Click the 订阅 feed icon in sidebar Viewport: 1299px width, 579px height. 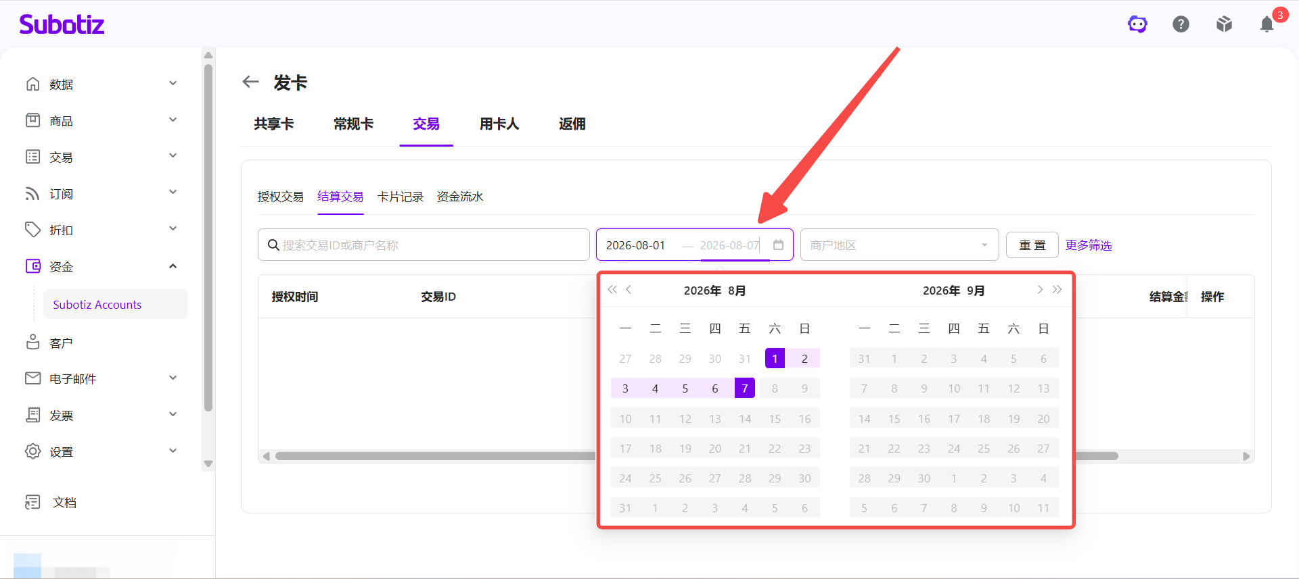32,193
